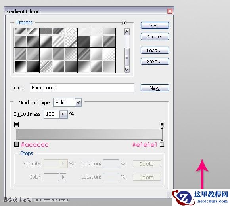
Task: Select first preset in the bottom row (black to white)
Action: coord(20,67)
